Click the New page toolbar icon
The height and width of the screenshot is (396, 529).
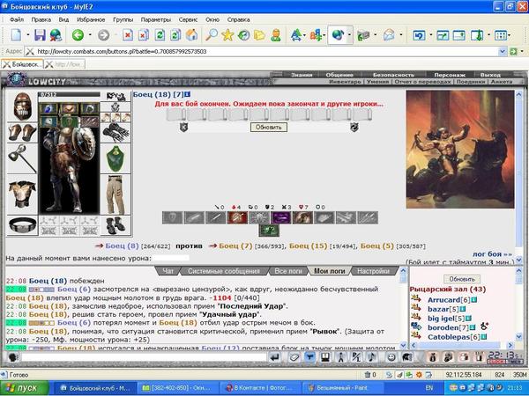pyautogui.click(x=16, y=35)
